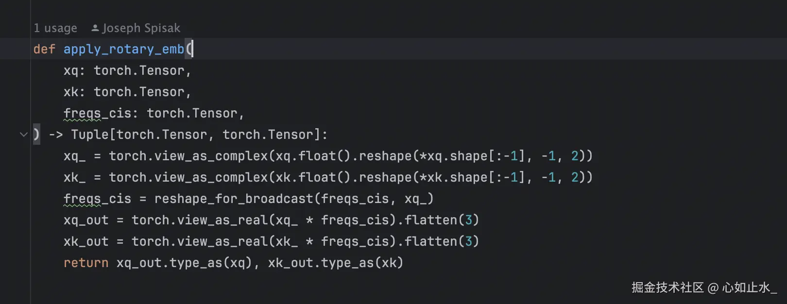
Task: Click the def keyword
Action: [x=44, y=49]
